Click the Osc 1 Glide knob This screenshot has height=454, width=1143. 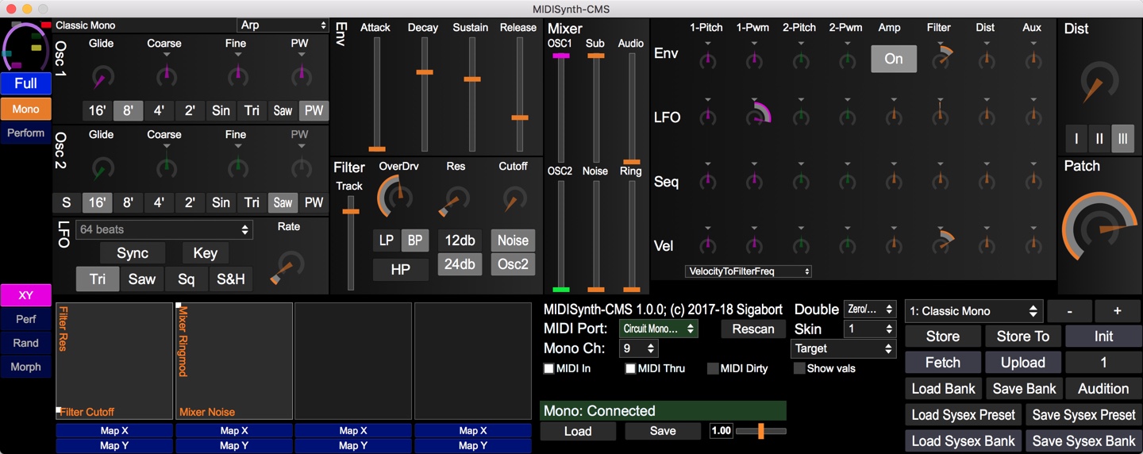[x=102, y=77]
